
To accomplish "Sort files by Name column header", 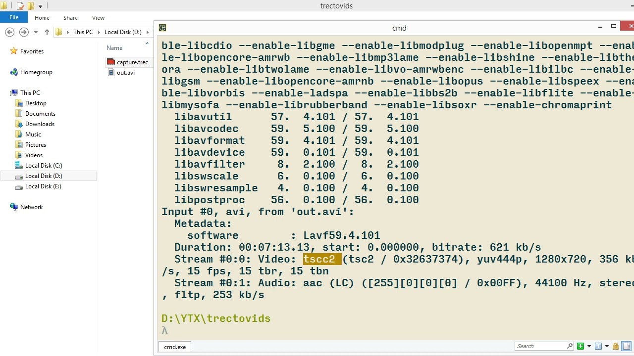I will click(114, 48).
